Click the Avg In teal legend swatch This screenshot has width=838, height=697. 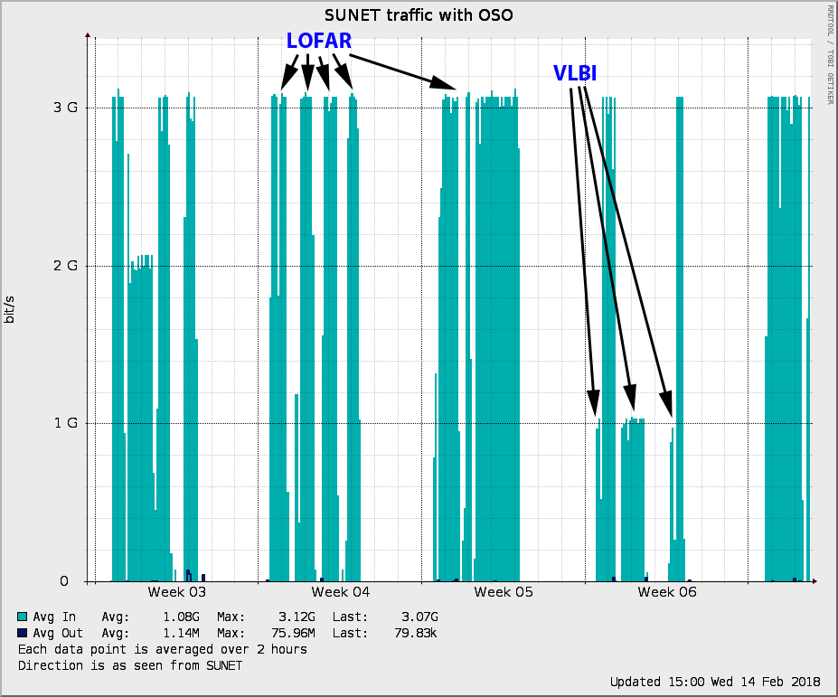pos(22,617)
